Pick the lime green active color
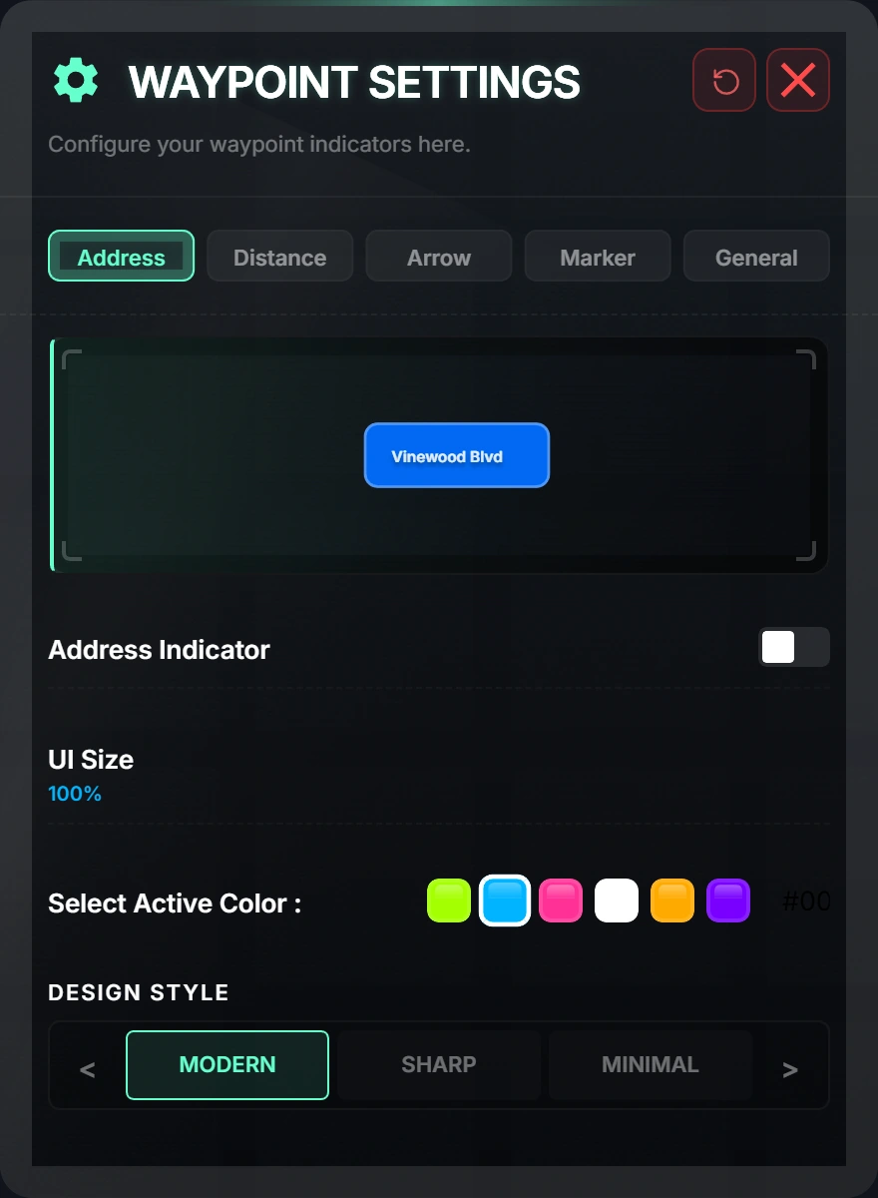878x1198 pixels. (449, 900)
